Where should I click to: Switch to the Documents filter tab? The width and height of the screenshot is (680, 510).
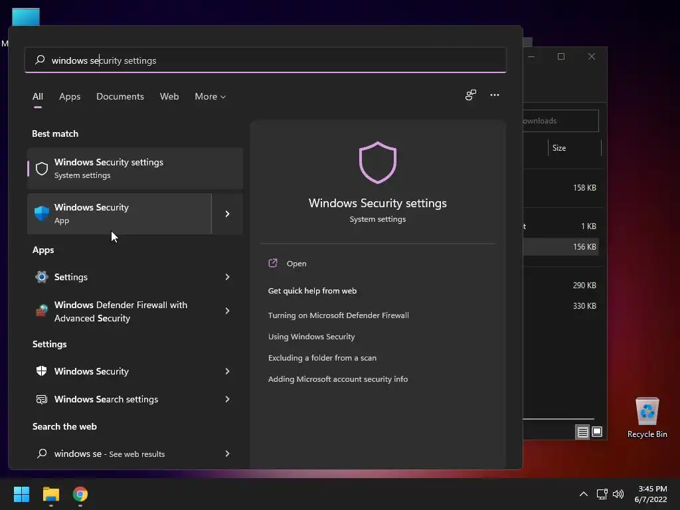coord(120,96)
